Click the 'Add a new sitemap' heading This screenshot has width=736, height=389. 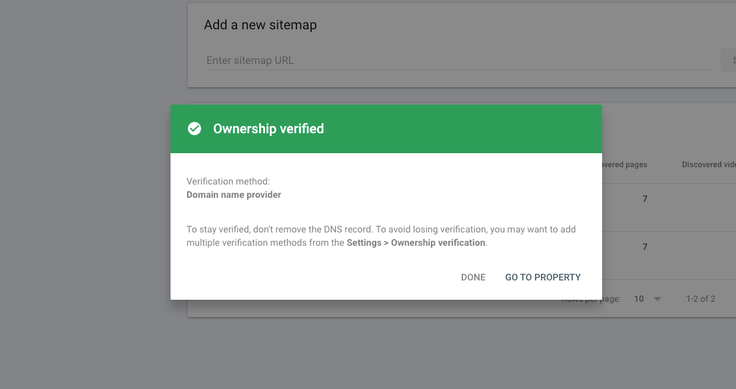tap(260, 25)
